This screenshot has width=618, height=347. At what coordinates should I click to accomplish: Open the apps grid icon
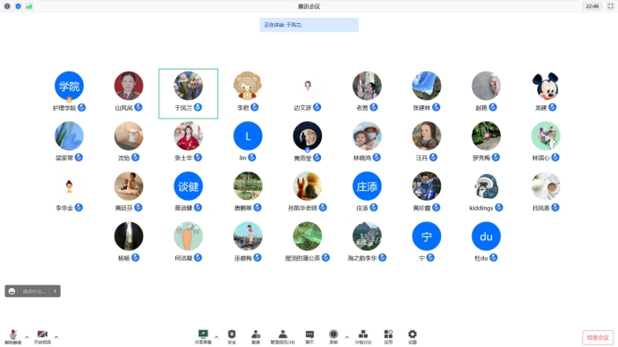388,337
